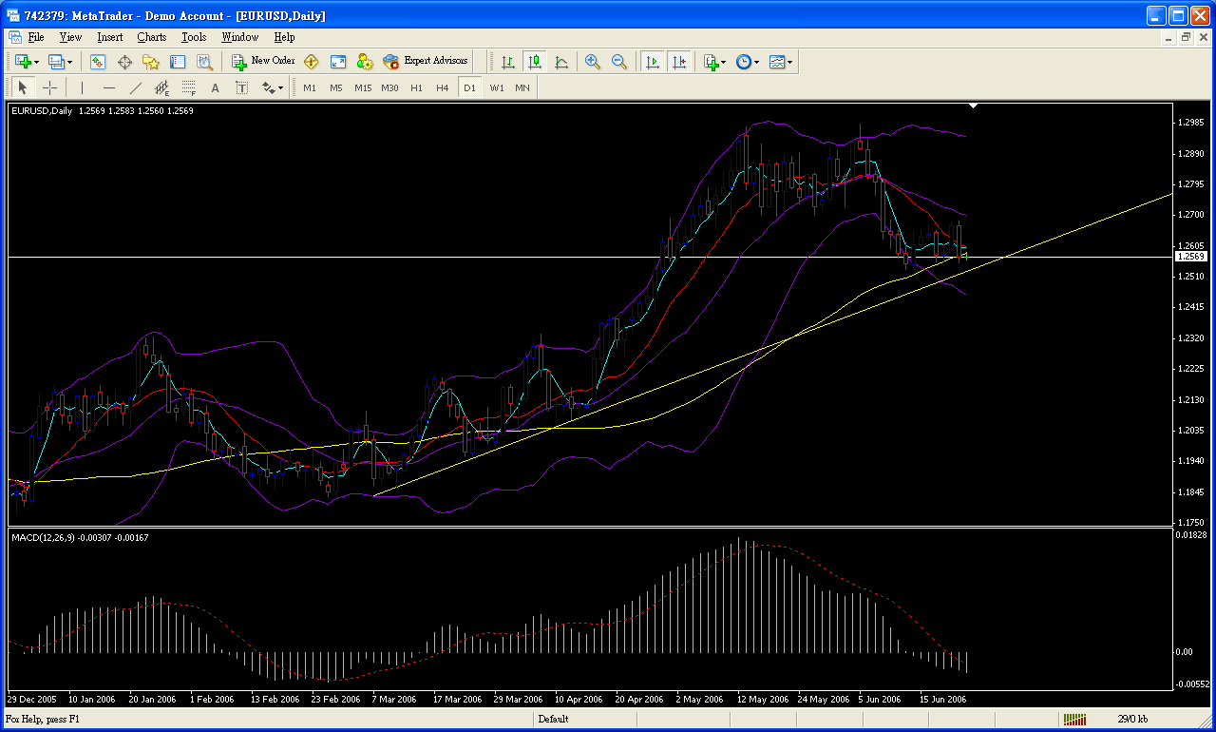
Task: Click the Periods clock icon
Action: pos(743,62)
